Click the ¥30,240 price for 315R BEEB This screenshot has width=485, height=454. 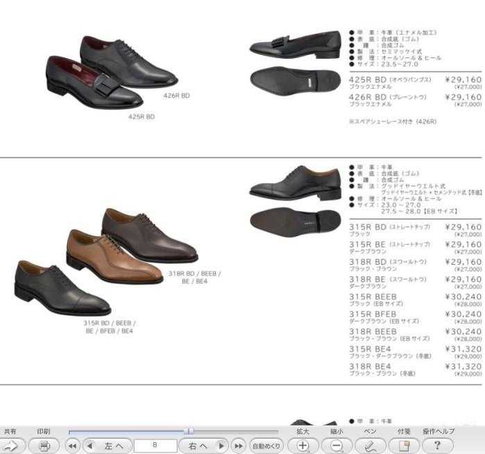click(463, 297)
